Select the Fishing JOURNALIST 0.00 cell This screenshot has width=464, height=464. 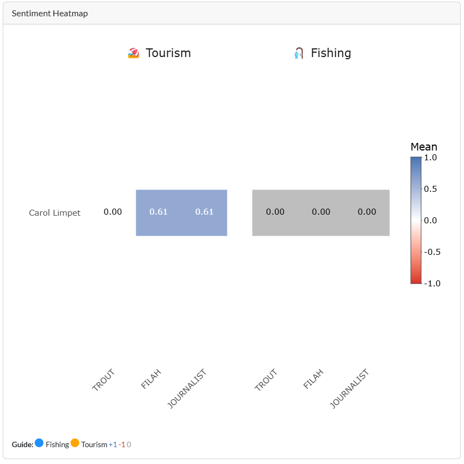(367, 212)
